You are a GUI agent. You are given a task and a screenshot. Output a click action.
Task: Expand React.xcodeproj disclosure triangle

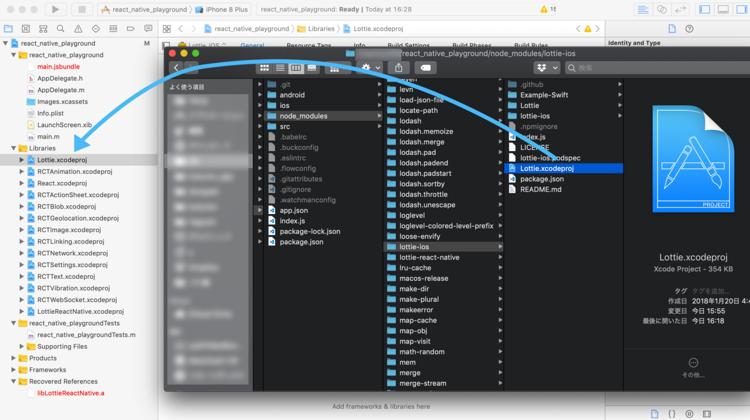tap(21, 183)
